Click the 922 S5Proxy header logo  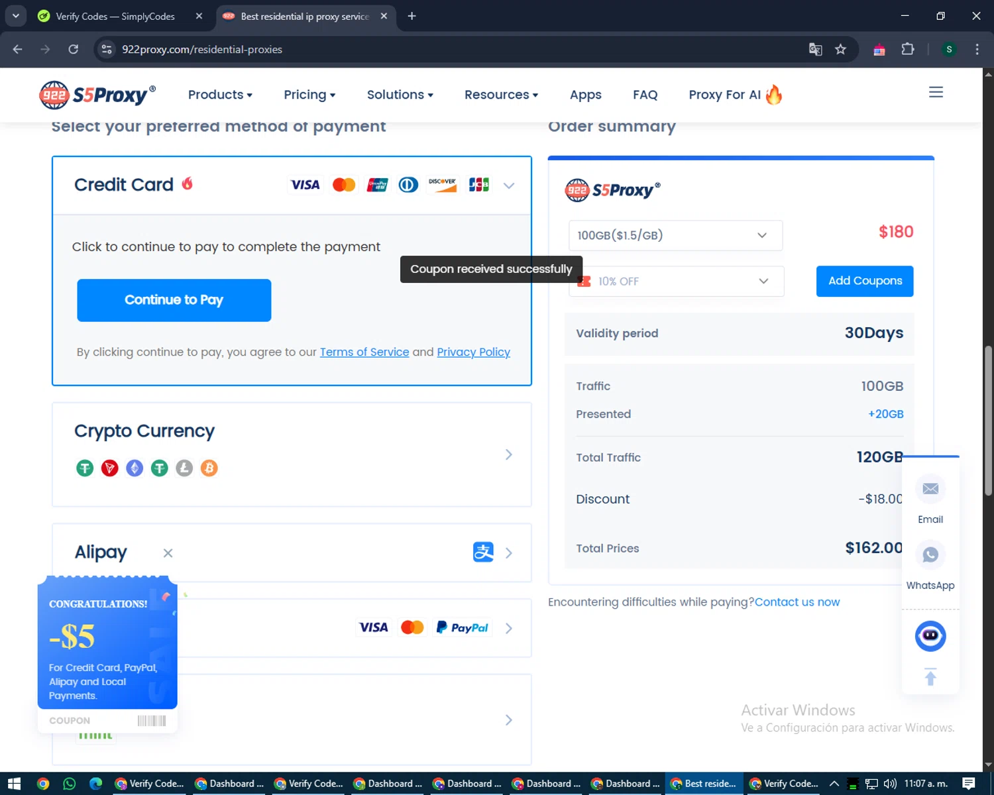(97, 95)
